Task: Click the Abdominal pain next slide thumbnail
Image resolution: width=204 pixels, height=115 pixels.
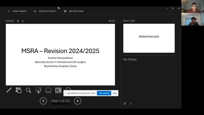Action: (149, 38)
